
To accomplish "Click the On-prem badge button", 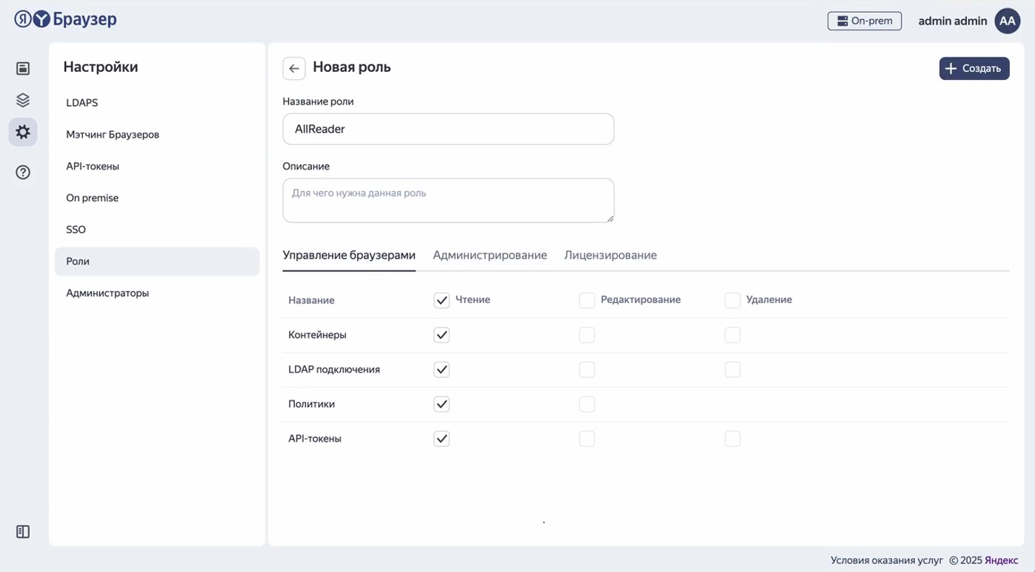I will (x=864, y=21).
